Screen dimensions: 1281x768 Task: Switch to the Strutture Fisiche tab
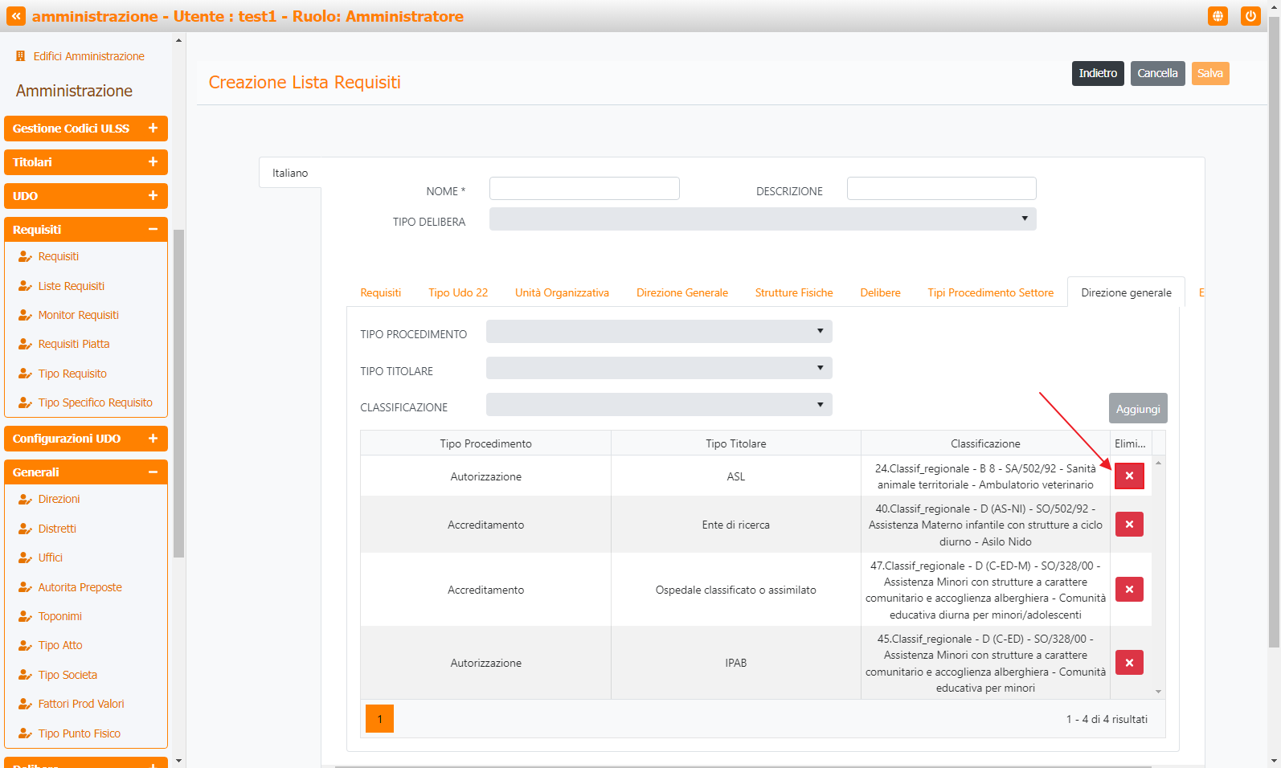click(x=794, y=292)
